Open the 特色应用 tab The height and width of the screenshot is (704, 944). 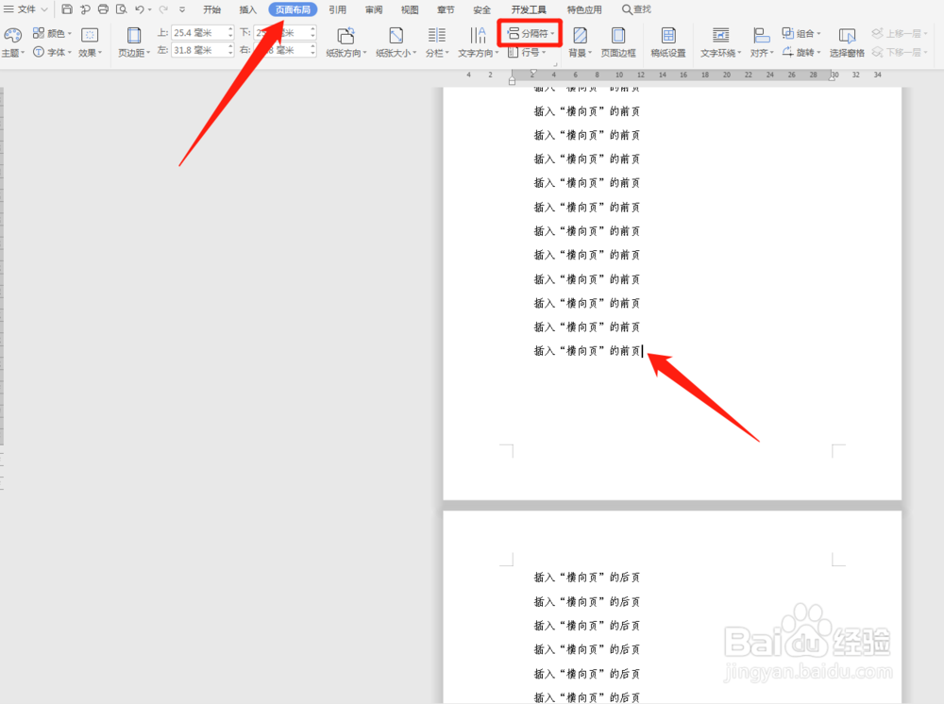[584, 9]
